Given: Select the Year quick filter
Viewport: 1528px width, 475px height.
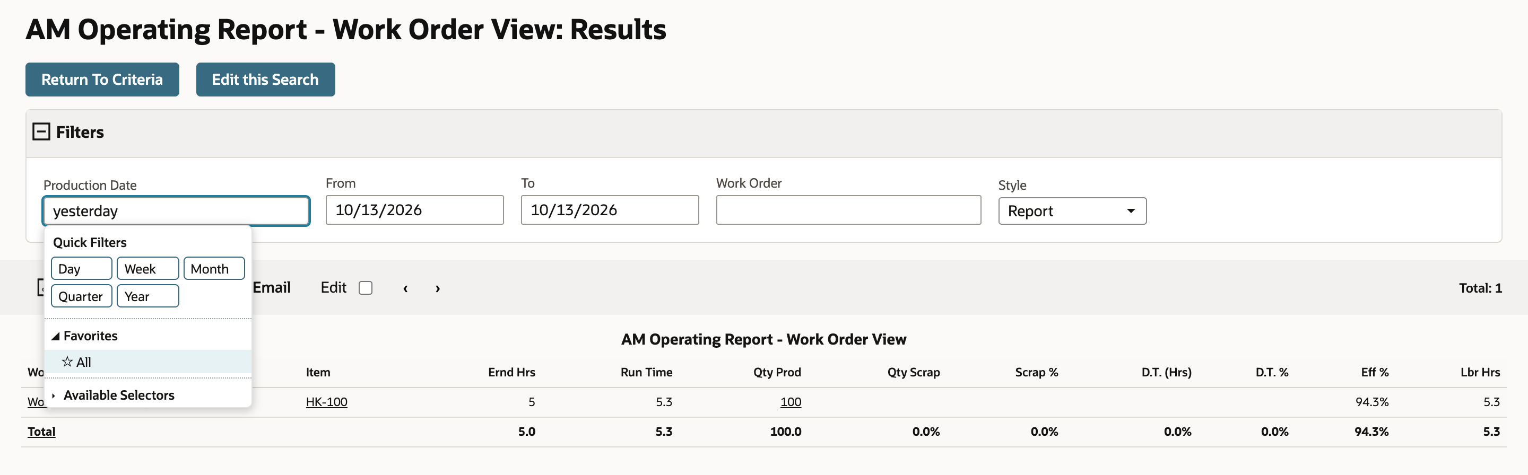Looking at the screenshot, I should (147, 296).
